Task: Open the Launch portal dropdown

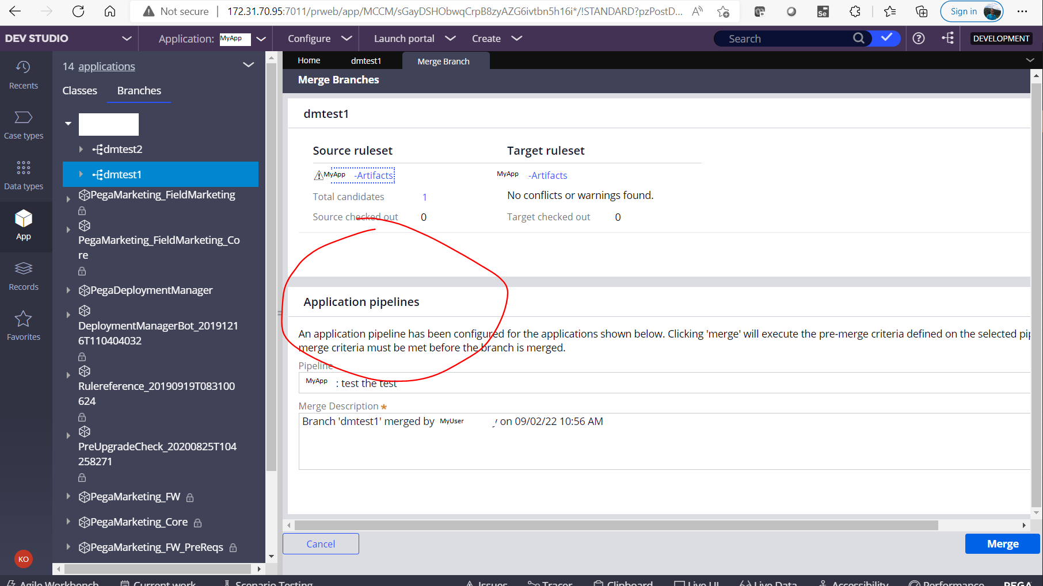Action: coord(413,38)
